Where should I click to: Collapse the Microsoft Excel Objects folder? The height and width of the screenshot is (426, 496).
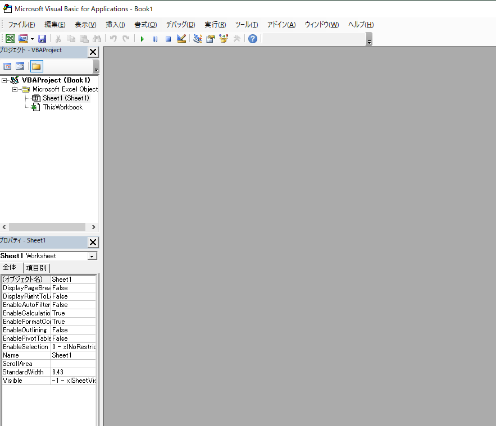[15, 89]
